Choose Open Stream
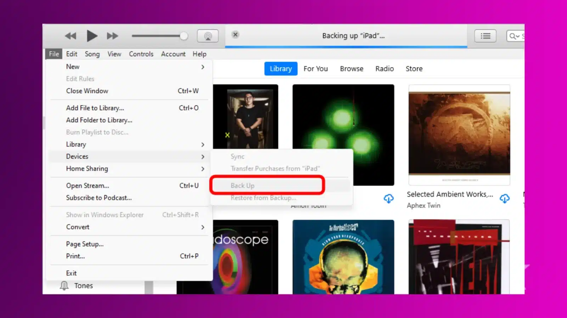The height and width of the screenshot is (318, 567). [x=130, y=186]
